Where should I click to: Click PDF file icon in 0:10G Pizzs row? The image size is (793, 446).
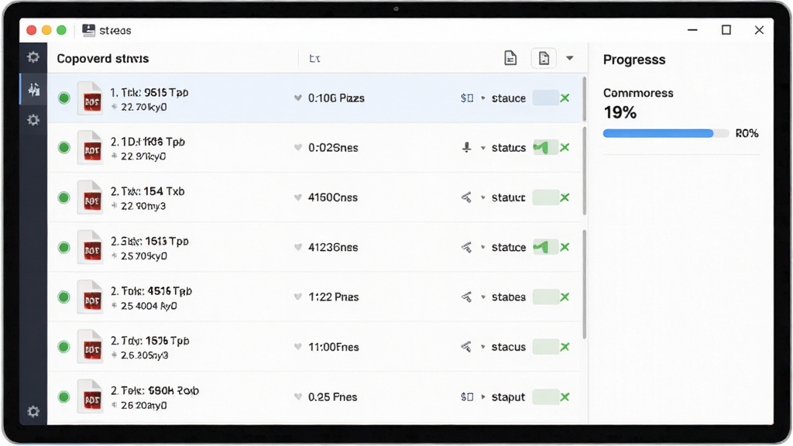coord(91,98)
